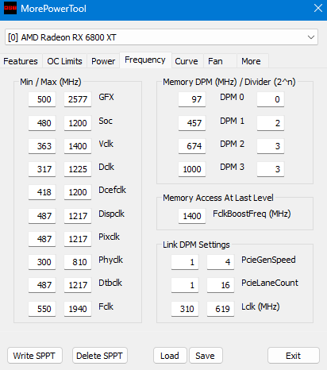Focus the FclkBoostFreq field showing 1400
This screenshot has width=327, height=370.
(x=192, y=216)
